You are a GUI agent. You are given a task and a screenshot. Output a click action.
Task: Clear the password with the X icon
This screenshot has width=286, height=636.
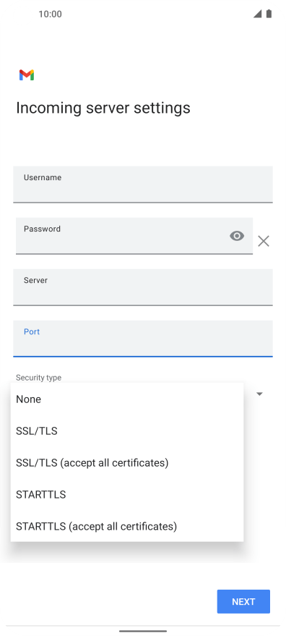pyautogui.click(x=264, y=242)
